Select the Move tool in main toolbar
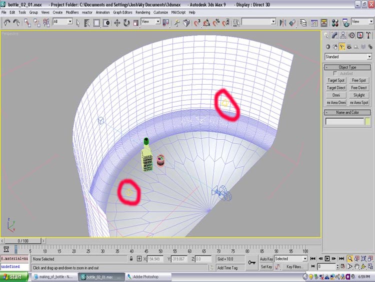The image size is (375, 282). (x=117, y=23)
